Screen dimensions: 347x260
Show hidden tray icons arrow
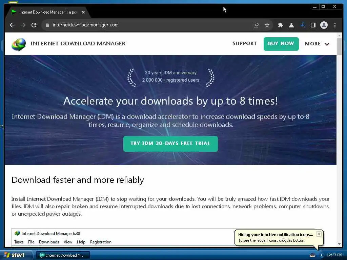[322, 255]
